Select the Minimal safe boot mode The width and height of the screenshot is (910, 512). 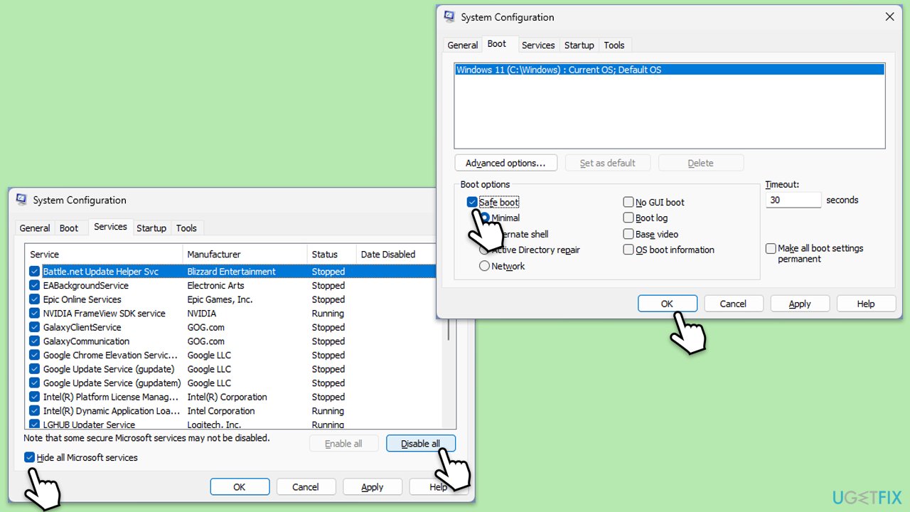[484, 218]
